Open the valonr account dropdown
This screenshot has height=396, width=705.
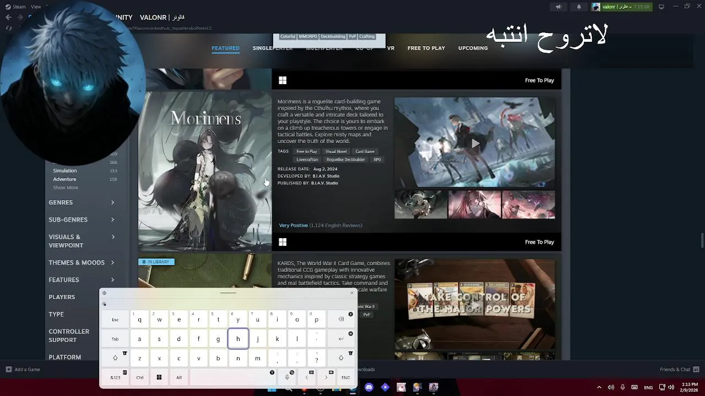pyautogui.click(x=621, y=7)
